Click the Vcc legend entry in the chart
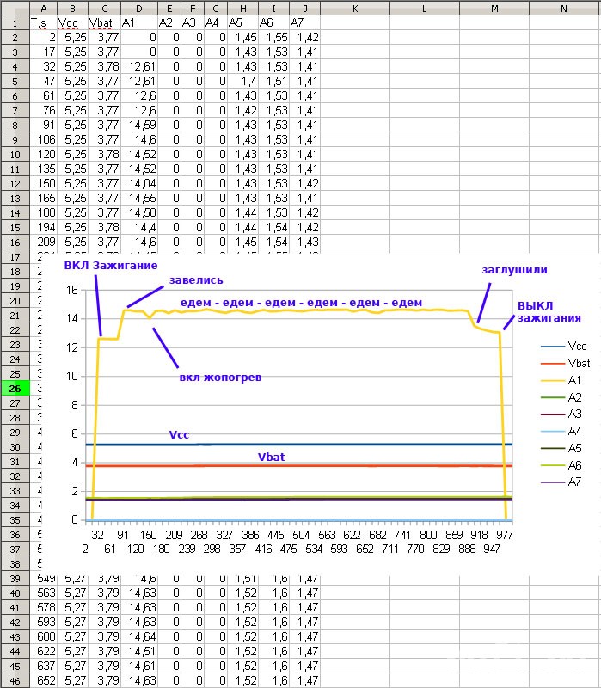Viewport: 601px width, 688px height. tap(567, 347)
